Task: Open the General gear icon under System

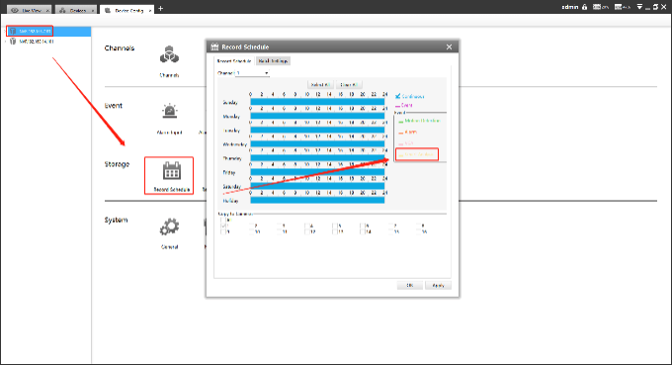Action: click(x=169, y=228)
